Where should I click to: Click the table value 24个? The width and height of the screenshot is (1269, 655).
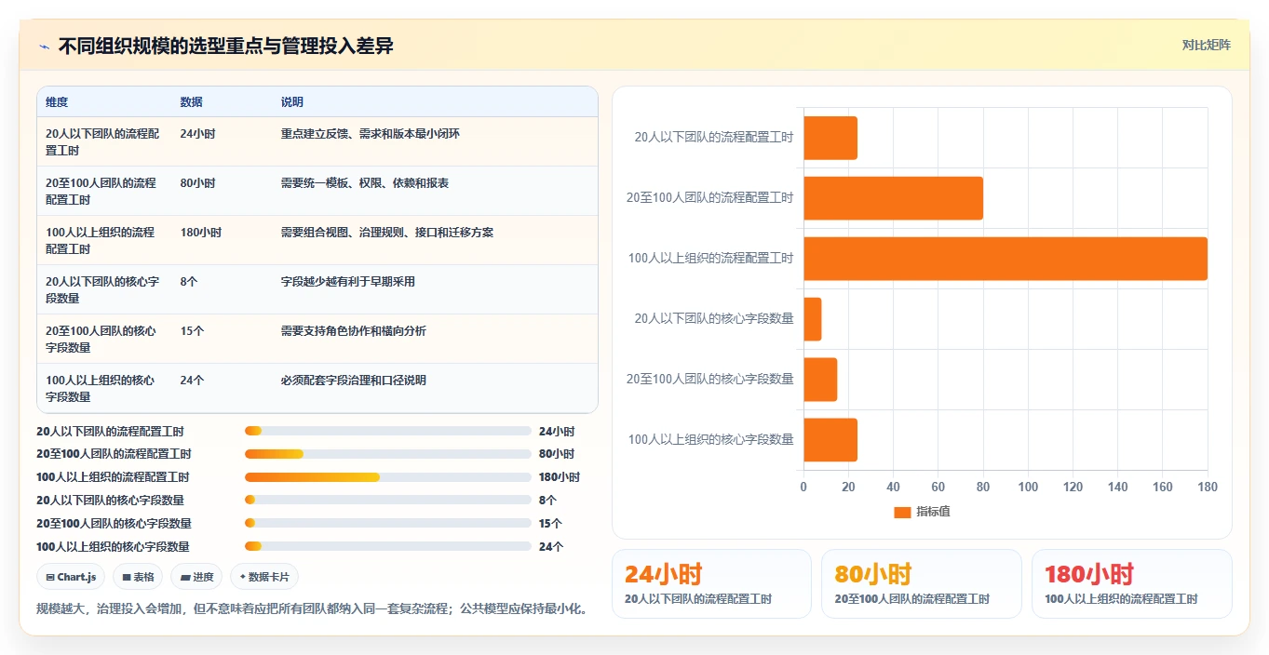pyautogui.click(x=192, y=381)
